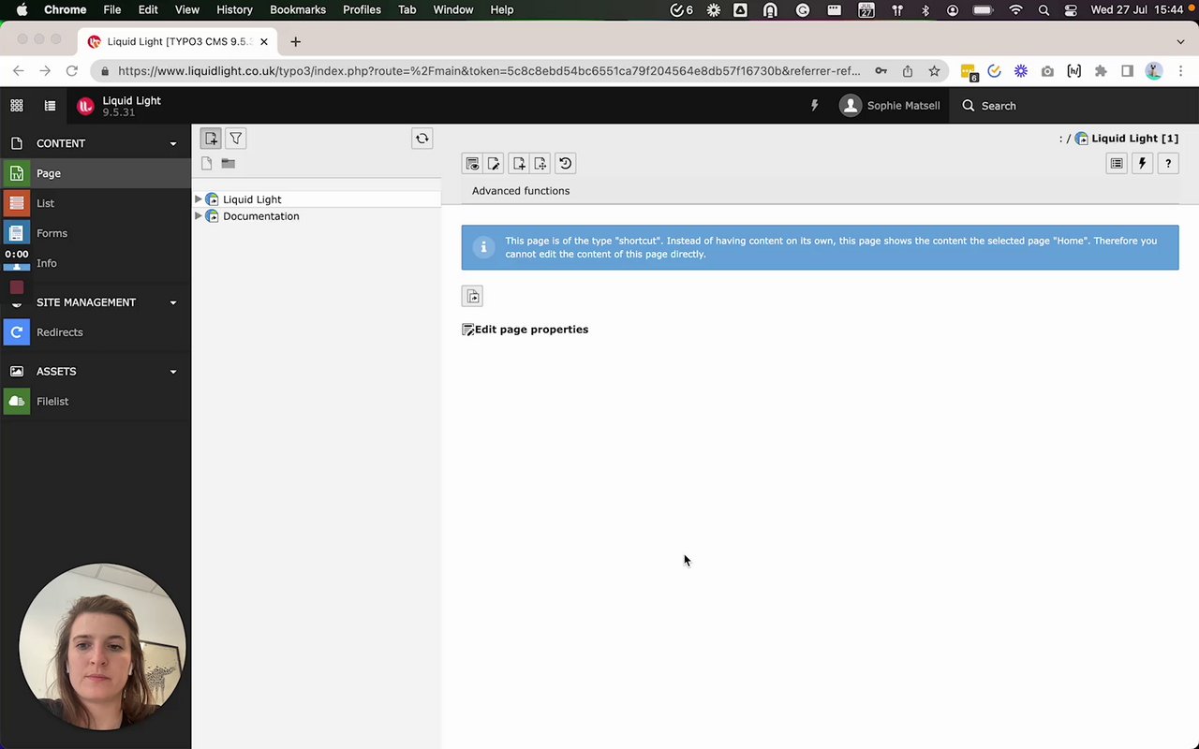The width and height of the screenshot is (1199, 749).
Task: Open the Info module
Action: [96, 263]
